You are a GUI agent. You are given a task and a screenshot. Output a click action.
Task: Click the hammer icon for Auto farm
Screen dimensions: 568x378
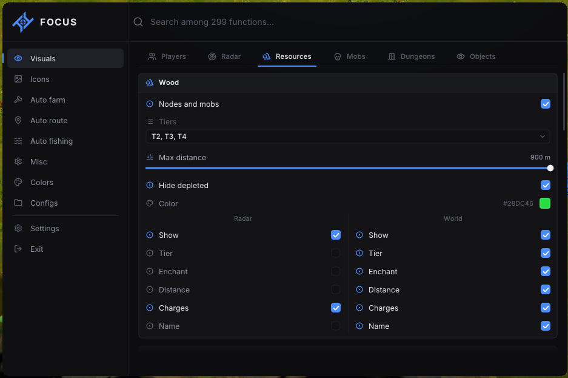point(18,100)
